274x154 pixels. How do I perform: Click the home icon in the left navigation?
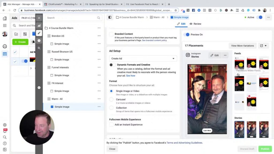point(5,18)
